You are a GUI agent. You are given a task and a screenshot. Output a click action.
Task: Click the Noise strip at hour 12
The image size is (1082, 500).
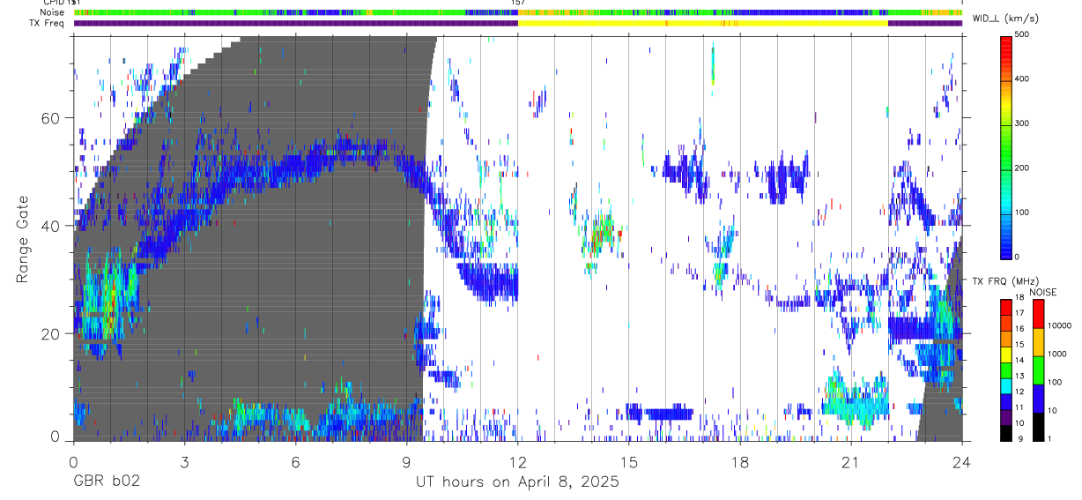517,12
